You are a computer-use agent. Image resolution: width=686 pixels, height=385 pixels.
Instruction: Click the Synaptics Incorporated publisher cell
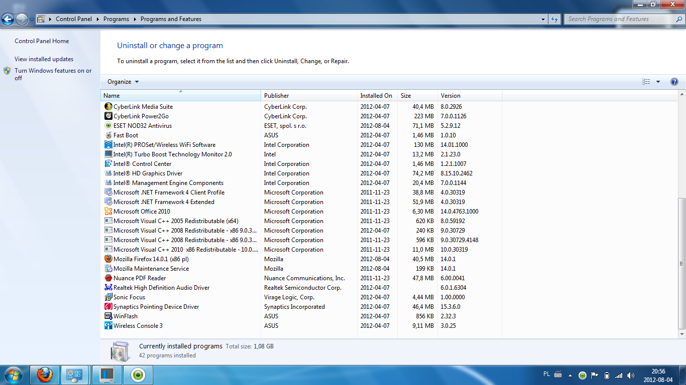coord(294,307)
